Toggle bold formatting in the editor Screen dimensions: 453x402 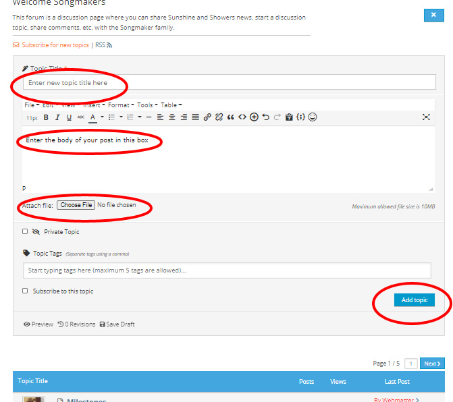click(46, 117)
